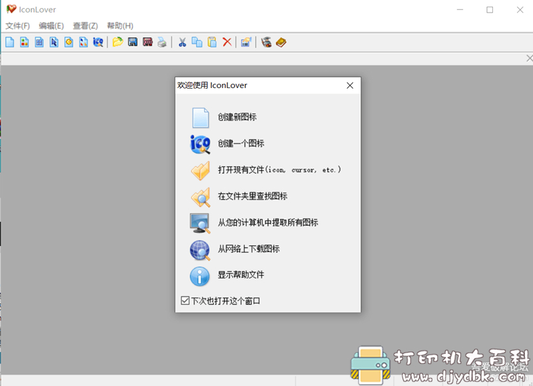Image resolution: width=533 pixels, height=386 pixels.
Task: Close the 欢迎使用 IconLover dialog
Action: 350,85
